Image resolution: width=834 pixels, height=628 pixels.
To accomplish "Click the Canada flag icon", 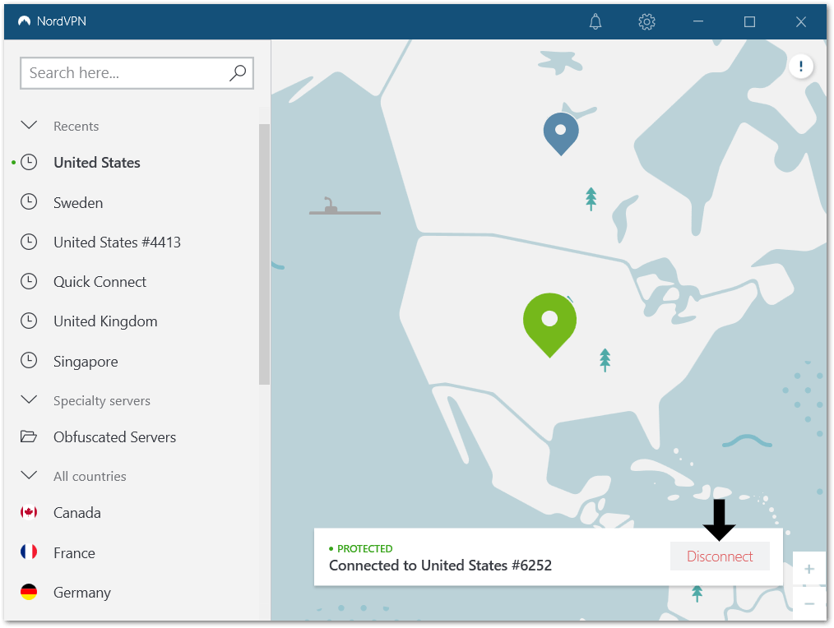I will [29, 512].
